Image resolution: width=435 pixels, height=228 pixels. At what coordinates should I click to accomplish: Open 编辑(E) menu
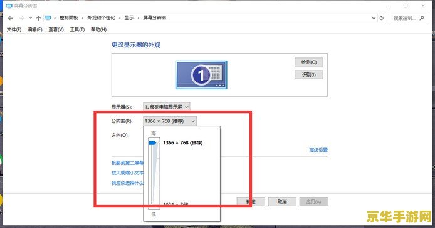[35, 29]
